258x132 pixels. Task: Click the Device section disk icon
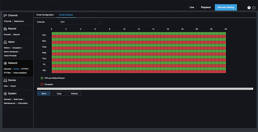(5, 80)
